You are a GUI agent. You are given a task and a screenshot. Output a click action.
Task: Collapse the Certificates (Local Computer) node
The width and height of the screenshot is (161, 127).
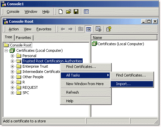click(6, 50)
